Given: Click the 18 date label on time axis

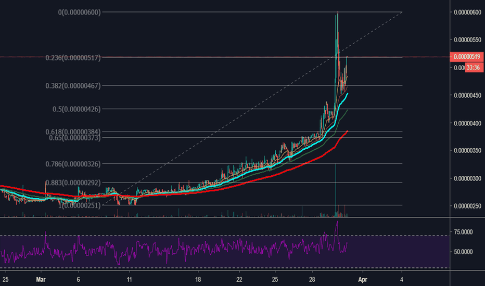Looking at the screenshot, I should pos(198,280).
